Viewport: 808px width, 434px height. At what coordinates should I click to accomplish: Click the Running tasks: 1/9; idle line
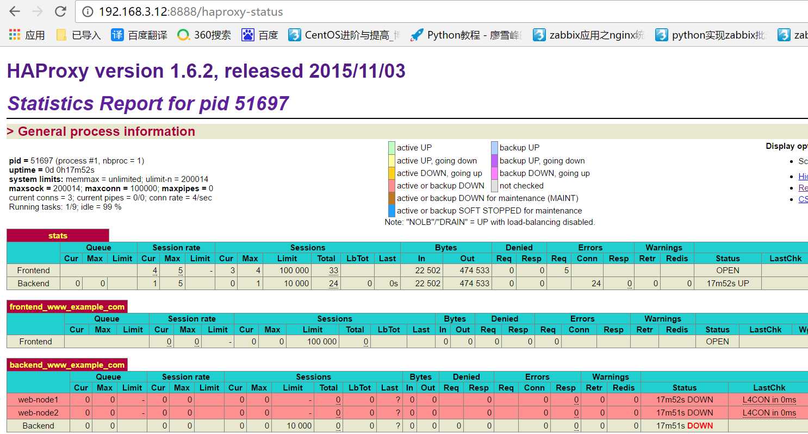click(x=65, y=207)
